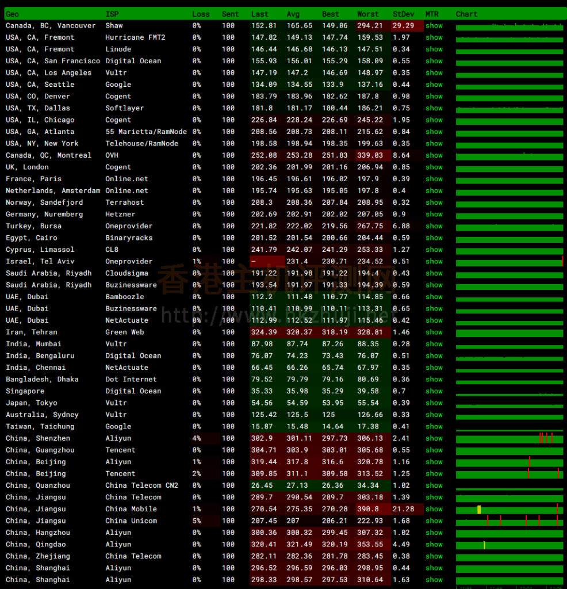Screen dimensions: 567x589
Task: Open show link for Paris Online.net
Action: 434,179
